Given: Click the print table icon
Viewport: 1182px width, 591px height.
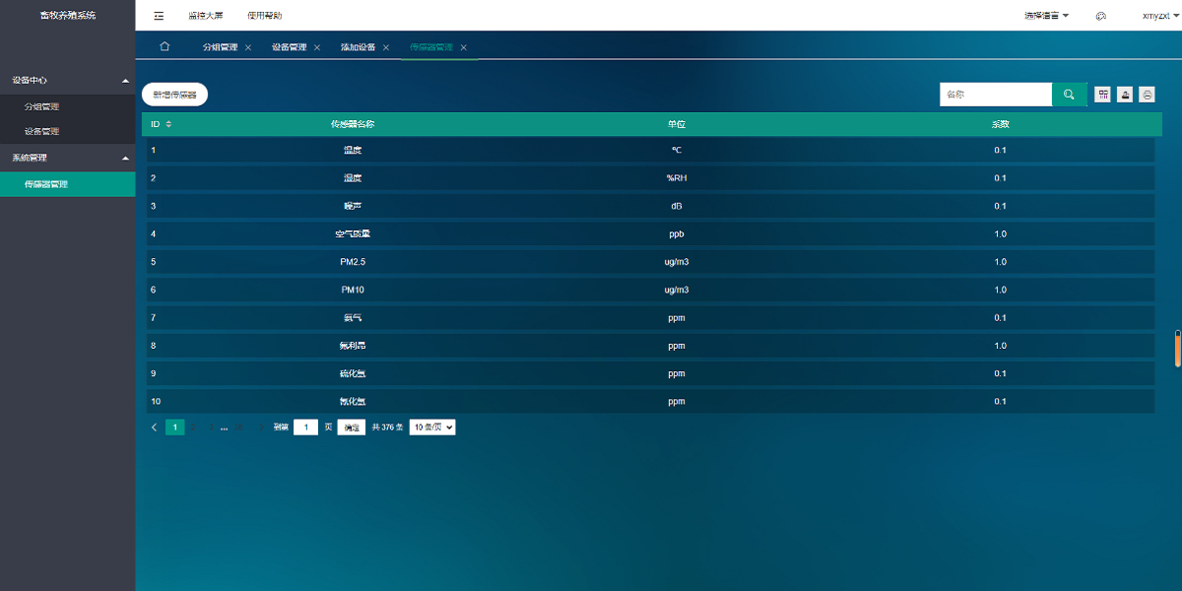Looking at the screenshot, I should click(1147, 95).
